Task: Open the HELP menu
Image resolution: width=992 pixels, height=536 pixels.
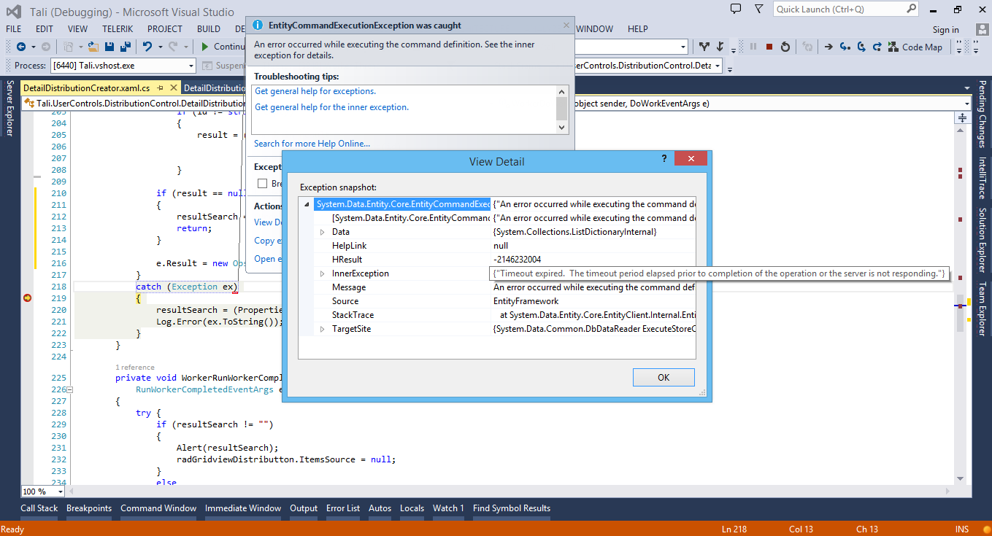Action: point(638,29)
